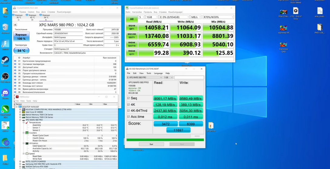This screenshot has height=169, width=330.
Task: Run the RND4K Q32T16 test
Action: click(x=131, y=44)
